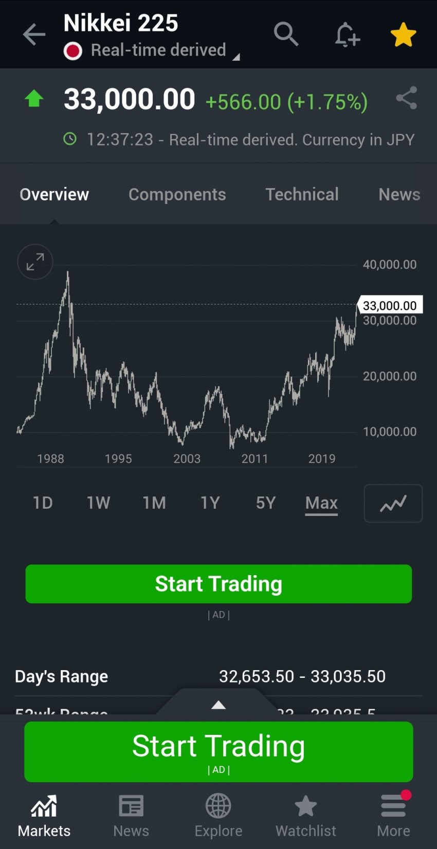The width and height of the screenshot is (437, 849).
Task: Tap the back arrow icon
Action: tap(34, 35)
